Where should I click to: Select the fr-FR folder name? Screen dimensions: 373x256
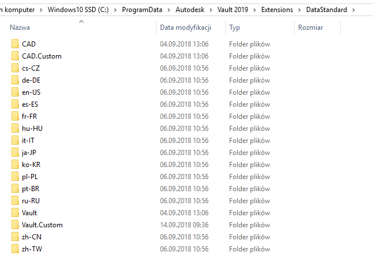click(31, 117)
